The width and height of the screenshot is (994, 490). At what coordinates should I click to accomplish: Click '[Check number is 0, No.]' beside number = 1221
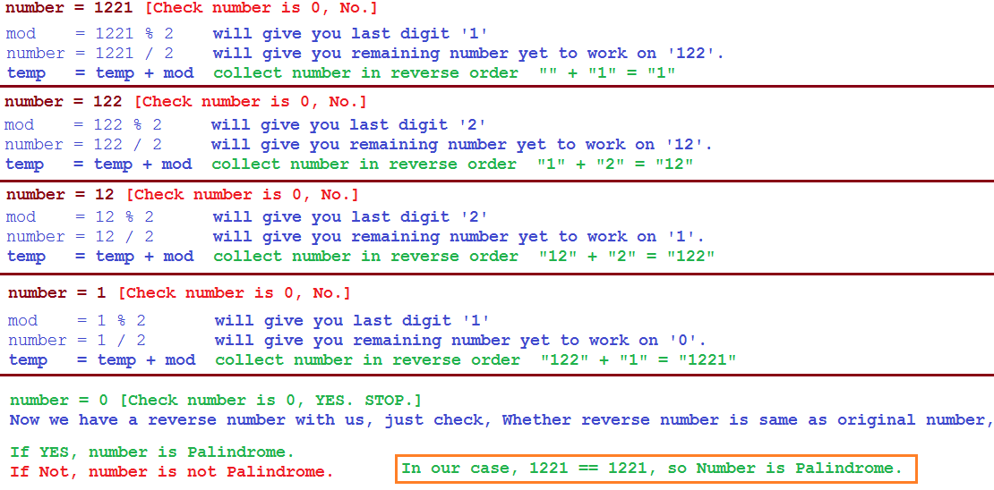pos(262,10)
